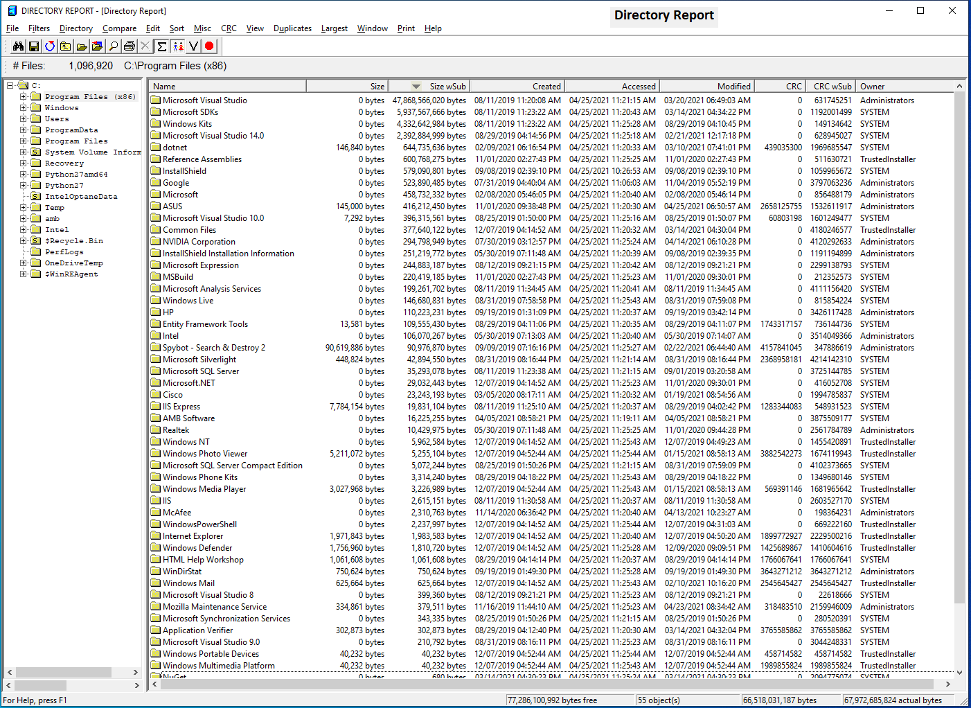Viewport: 971px width, 708px height.
Task: Select PerfLogs in the folder tree
Action: 64,252
